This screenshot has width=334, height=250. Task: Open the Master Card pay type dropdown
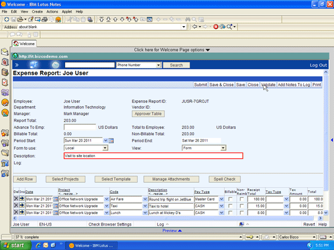point(221,199)
